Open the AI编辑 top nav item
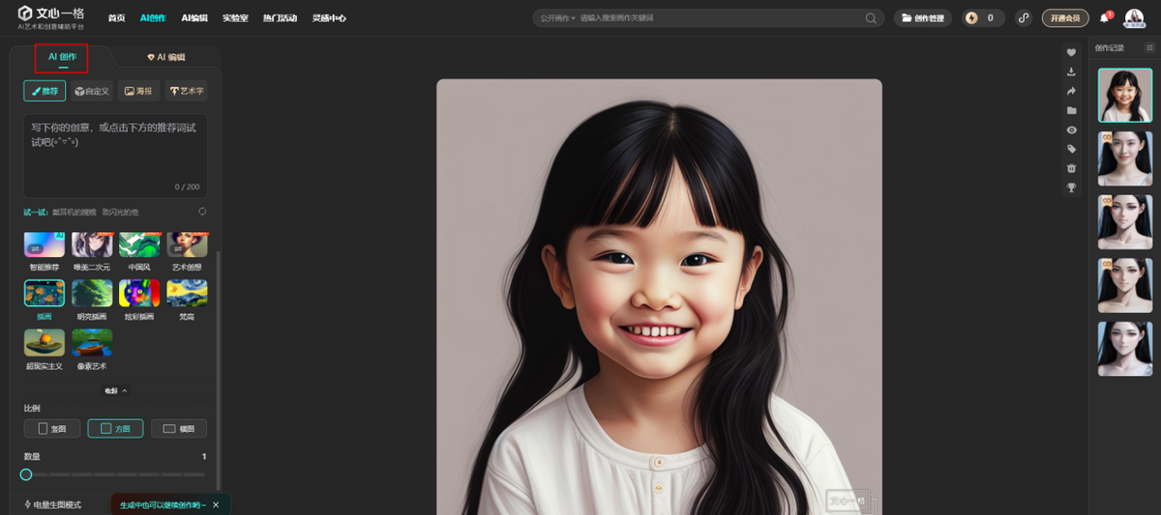 (194, 18)
